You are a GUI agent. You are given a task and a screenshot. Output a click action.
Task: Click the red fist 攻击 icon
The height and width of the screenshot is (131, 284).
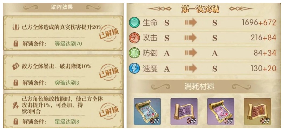tap(134, 38)
